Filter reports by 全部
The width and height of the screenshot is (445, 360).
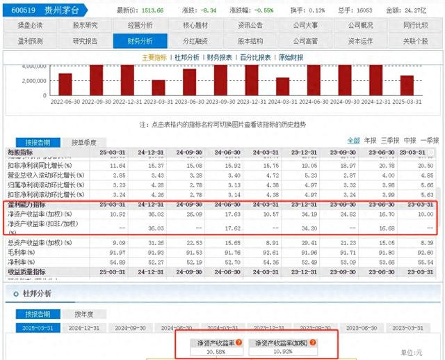pyautogui.click(x=354, y=141)
